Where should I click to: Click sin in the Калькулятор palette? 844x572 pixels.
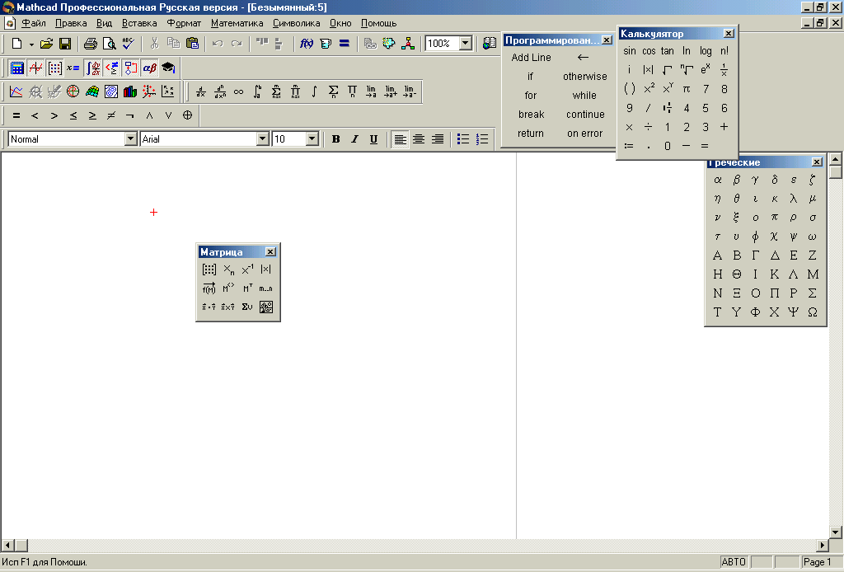(x=629, y=51)
